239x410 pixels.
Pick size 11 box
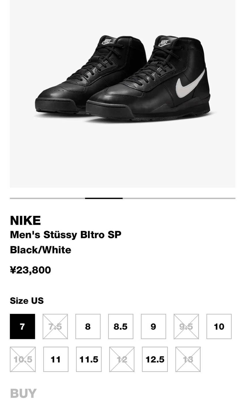pos(56,359)
